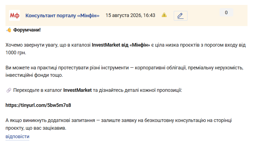
Task: Click the Мф avatar logo
Action: coord(15,15)
